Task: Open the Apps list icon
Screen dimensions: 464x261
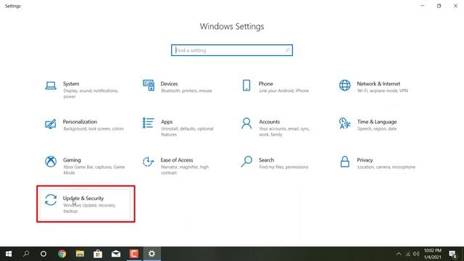Action: point(148,123)
